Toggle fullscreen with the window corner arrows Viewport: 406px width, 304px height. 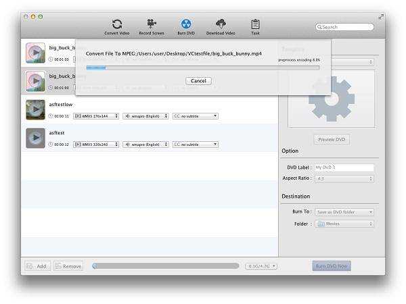click(381, 17)
